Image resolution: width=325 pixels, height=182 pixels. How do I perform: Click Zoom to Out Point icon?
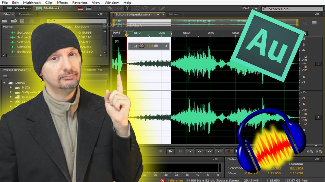(319, 151)
